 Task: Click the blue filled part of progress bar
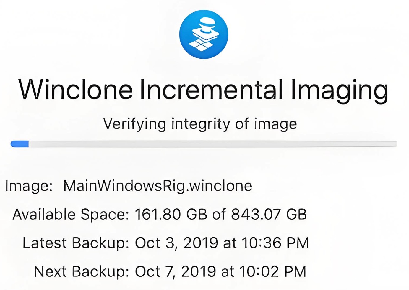pos(20,144)
